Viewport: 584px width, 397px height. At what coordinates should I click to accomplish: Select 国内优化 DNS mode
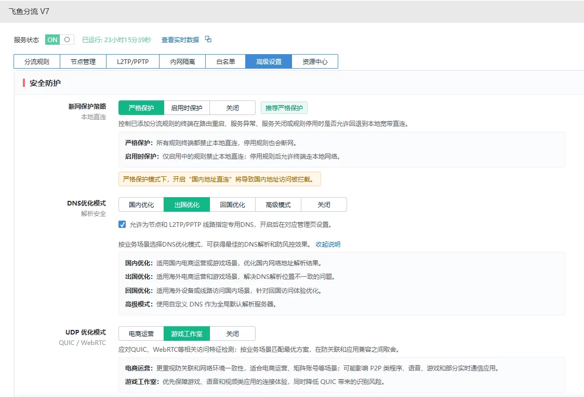[141, 204]
